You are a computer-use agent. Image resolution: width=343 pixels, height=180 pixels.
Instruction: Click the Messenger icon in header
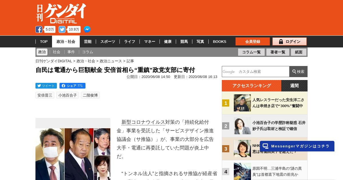87,29
